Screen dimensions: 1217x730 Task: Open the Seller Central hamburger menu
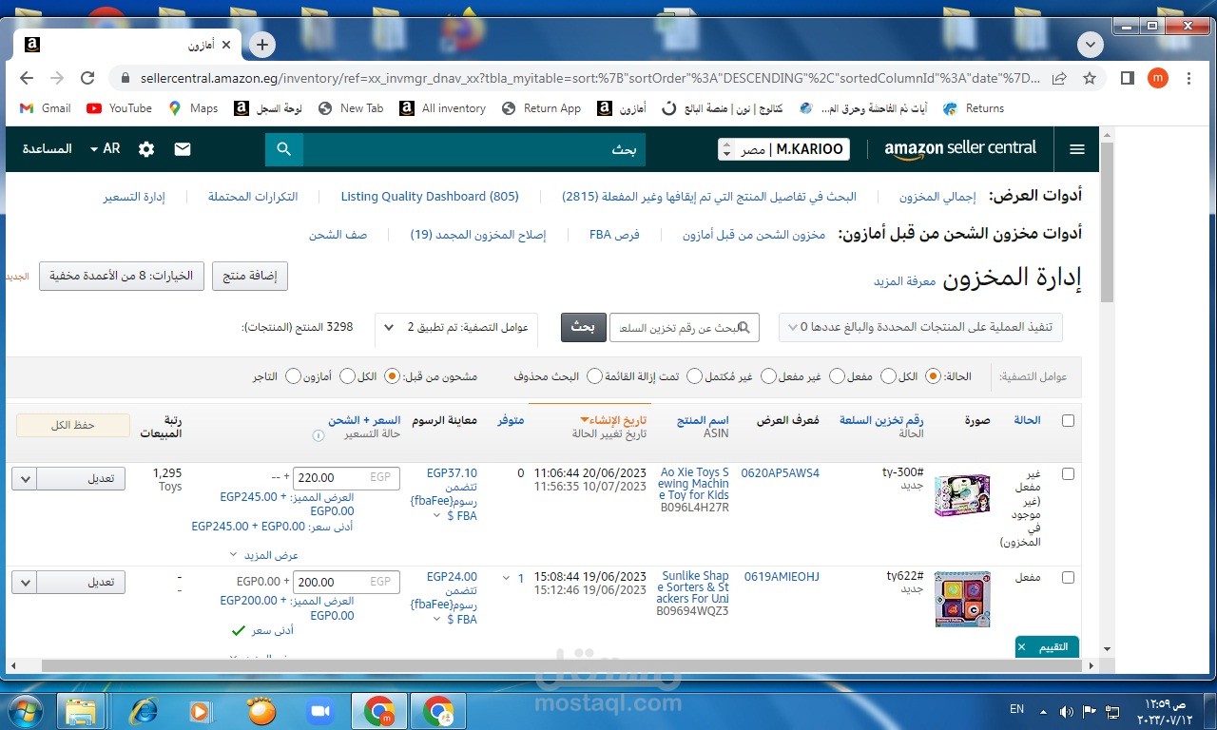(1077, 149)
